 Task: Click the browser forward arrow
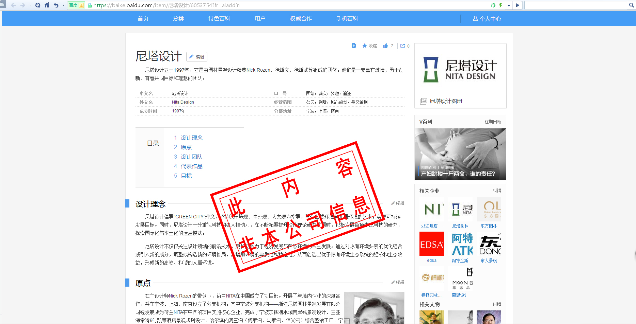point(22,5)
